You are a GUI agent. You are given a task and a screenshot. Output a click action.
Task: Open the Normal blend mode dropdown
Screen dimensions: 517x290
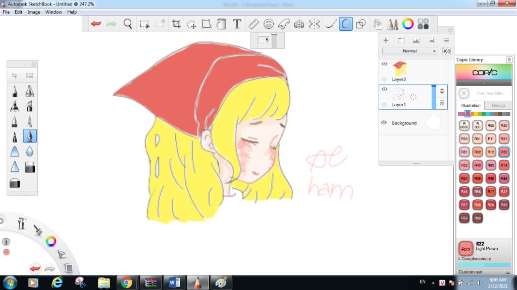pyautogui.click(x=410, y=51)
